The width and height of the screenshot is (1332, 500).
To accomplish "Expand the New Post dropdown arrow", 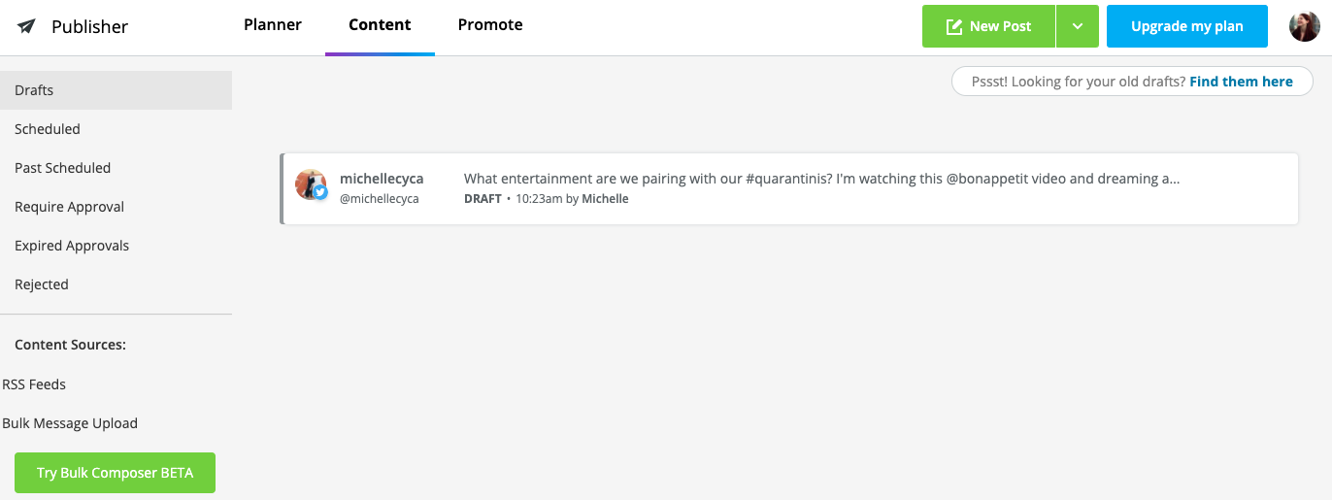I will (x=1078, y=26).
